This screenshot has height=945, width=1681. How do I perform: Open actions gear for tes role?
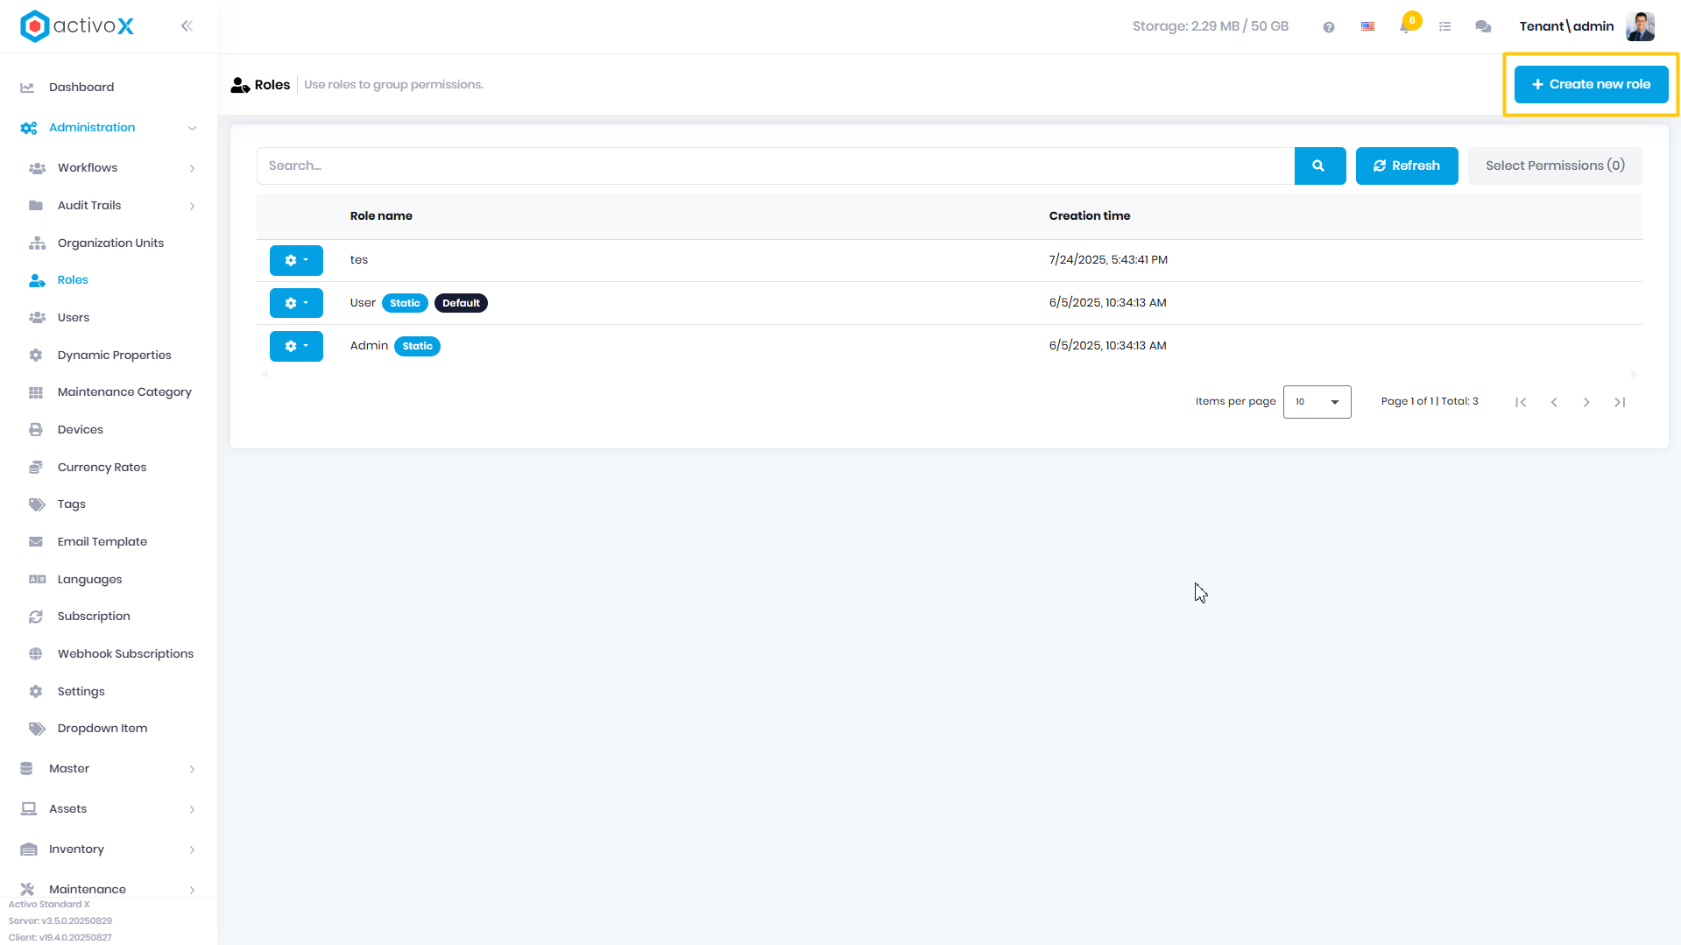pyautogui.click(x=296, y=260)
